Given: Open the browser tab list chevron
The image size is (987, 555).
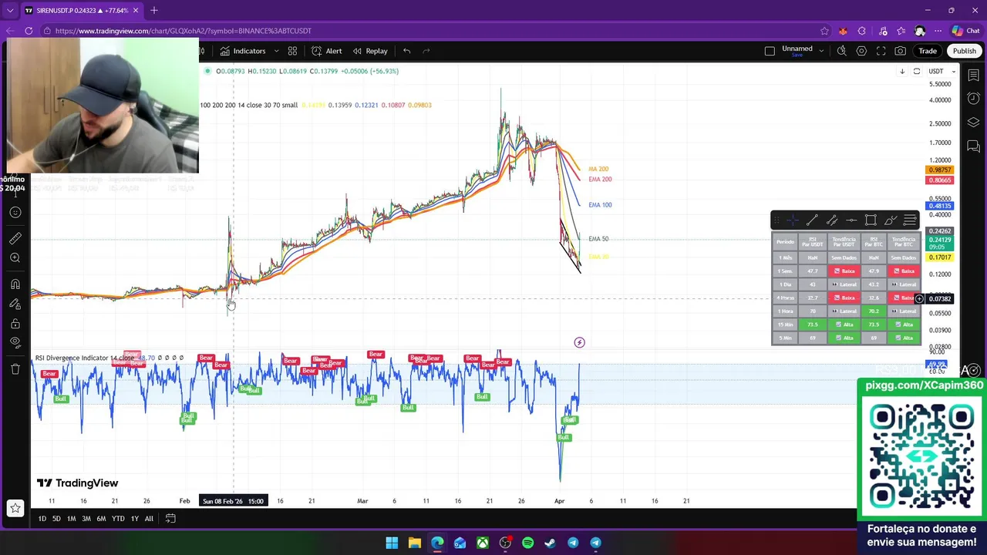Looking at the screenshot, I should [10, 11].
